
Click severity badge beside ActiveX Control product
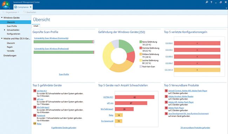(x=166, y=91)
